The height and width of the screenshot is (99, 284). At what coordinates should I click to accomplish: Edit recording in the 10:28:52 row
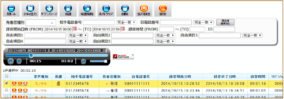pos(20,83)
